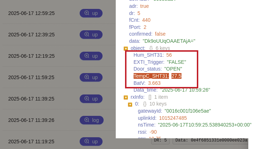259x149 pixels.
Task: Click the rssi value -90
Action: [x=153, y=132]
